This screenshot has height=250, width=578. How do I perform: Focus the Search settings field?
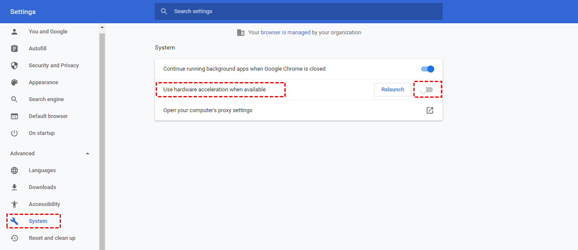point(299,11)
